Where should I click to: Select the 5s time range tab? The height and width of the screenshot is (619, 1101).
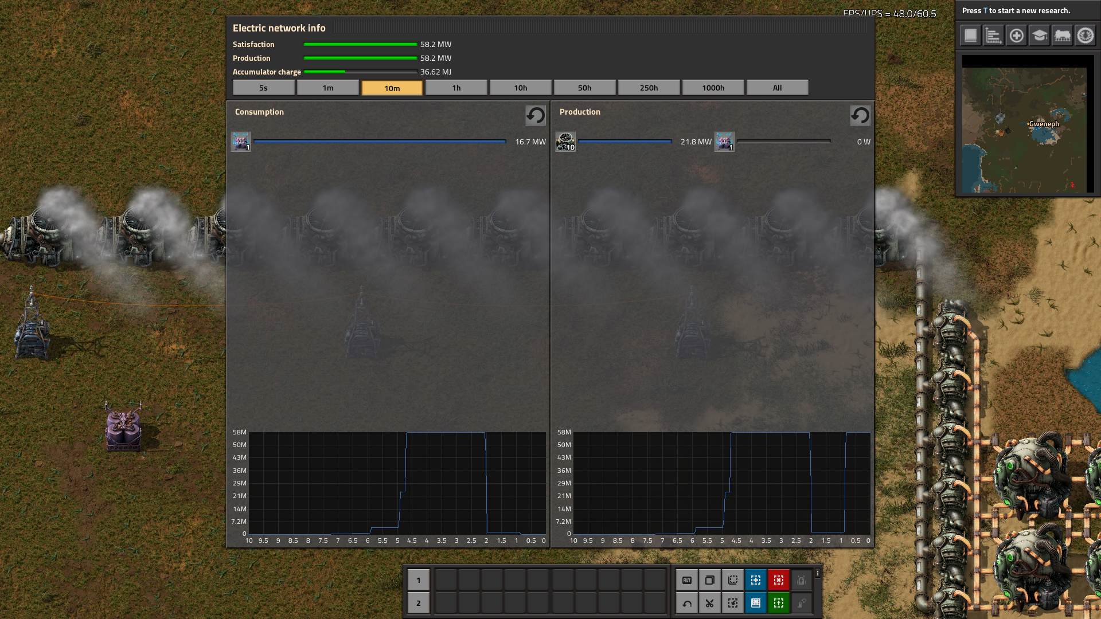pyautogui.click(x=263, y=88)
